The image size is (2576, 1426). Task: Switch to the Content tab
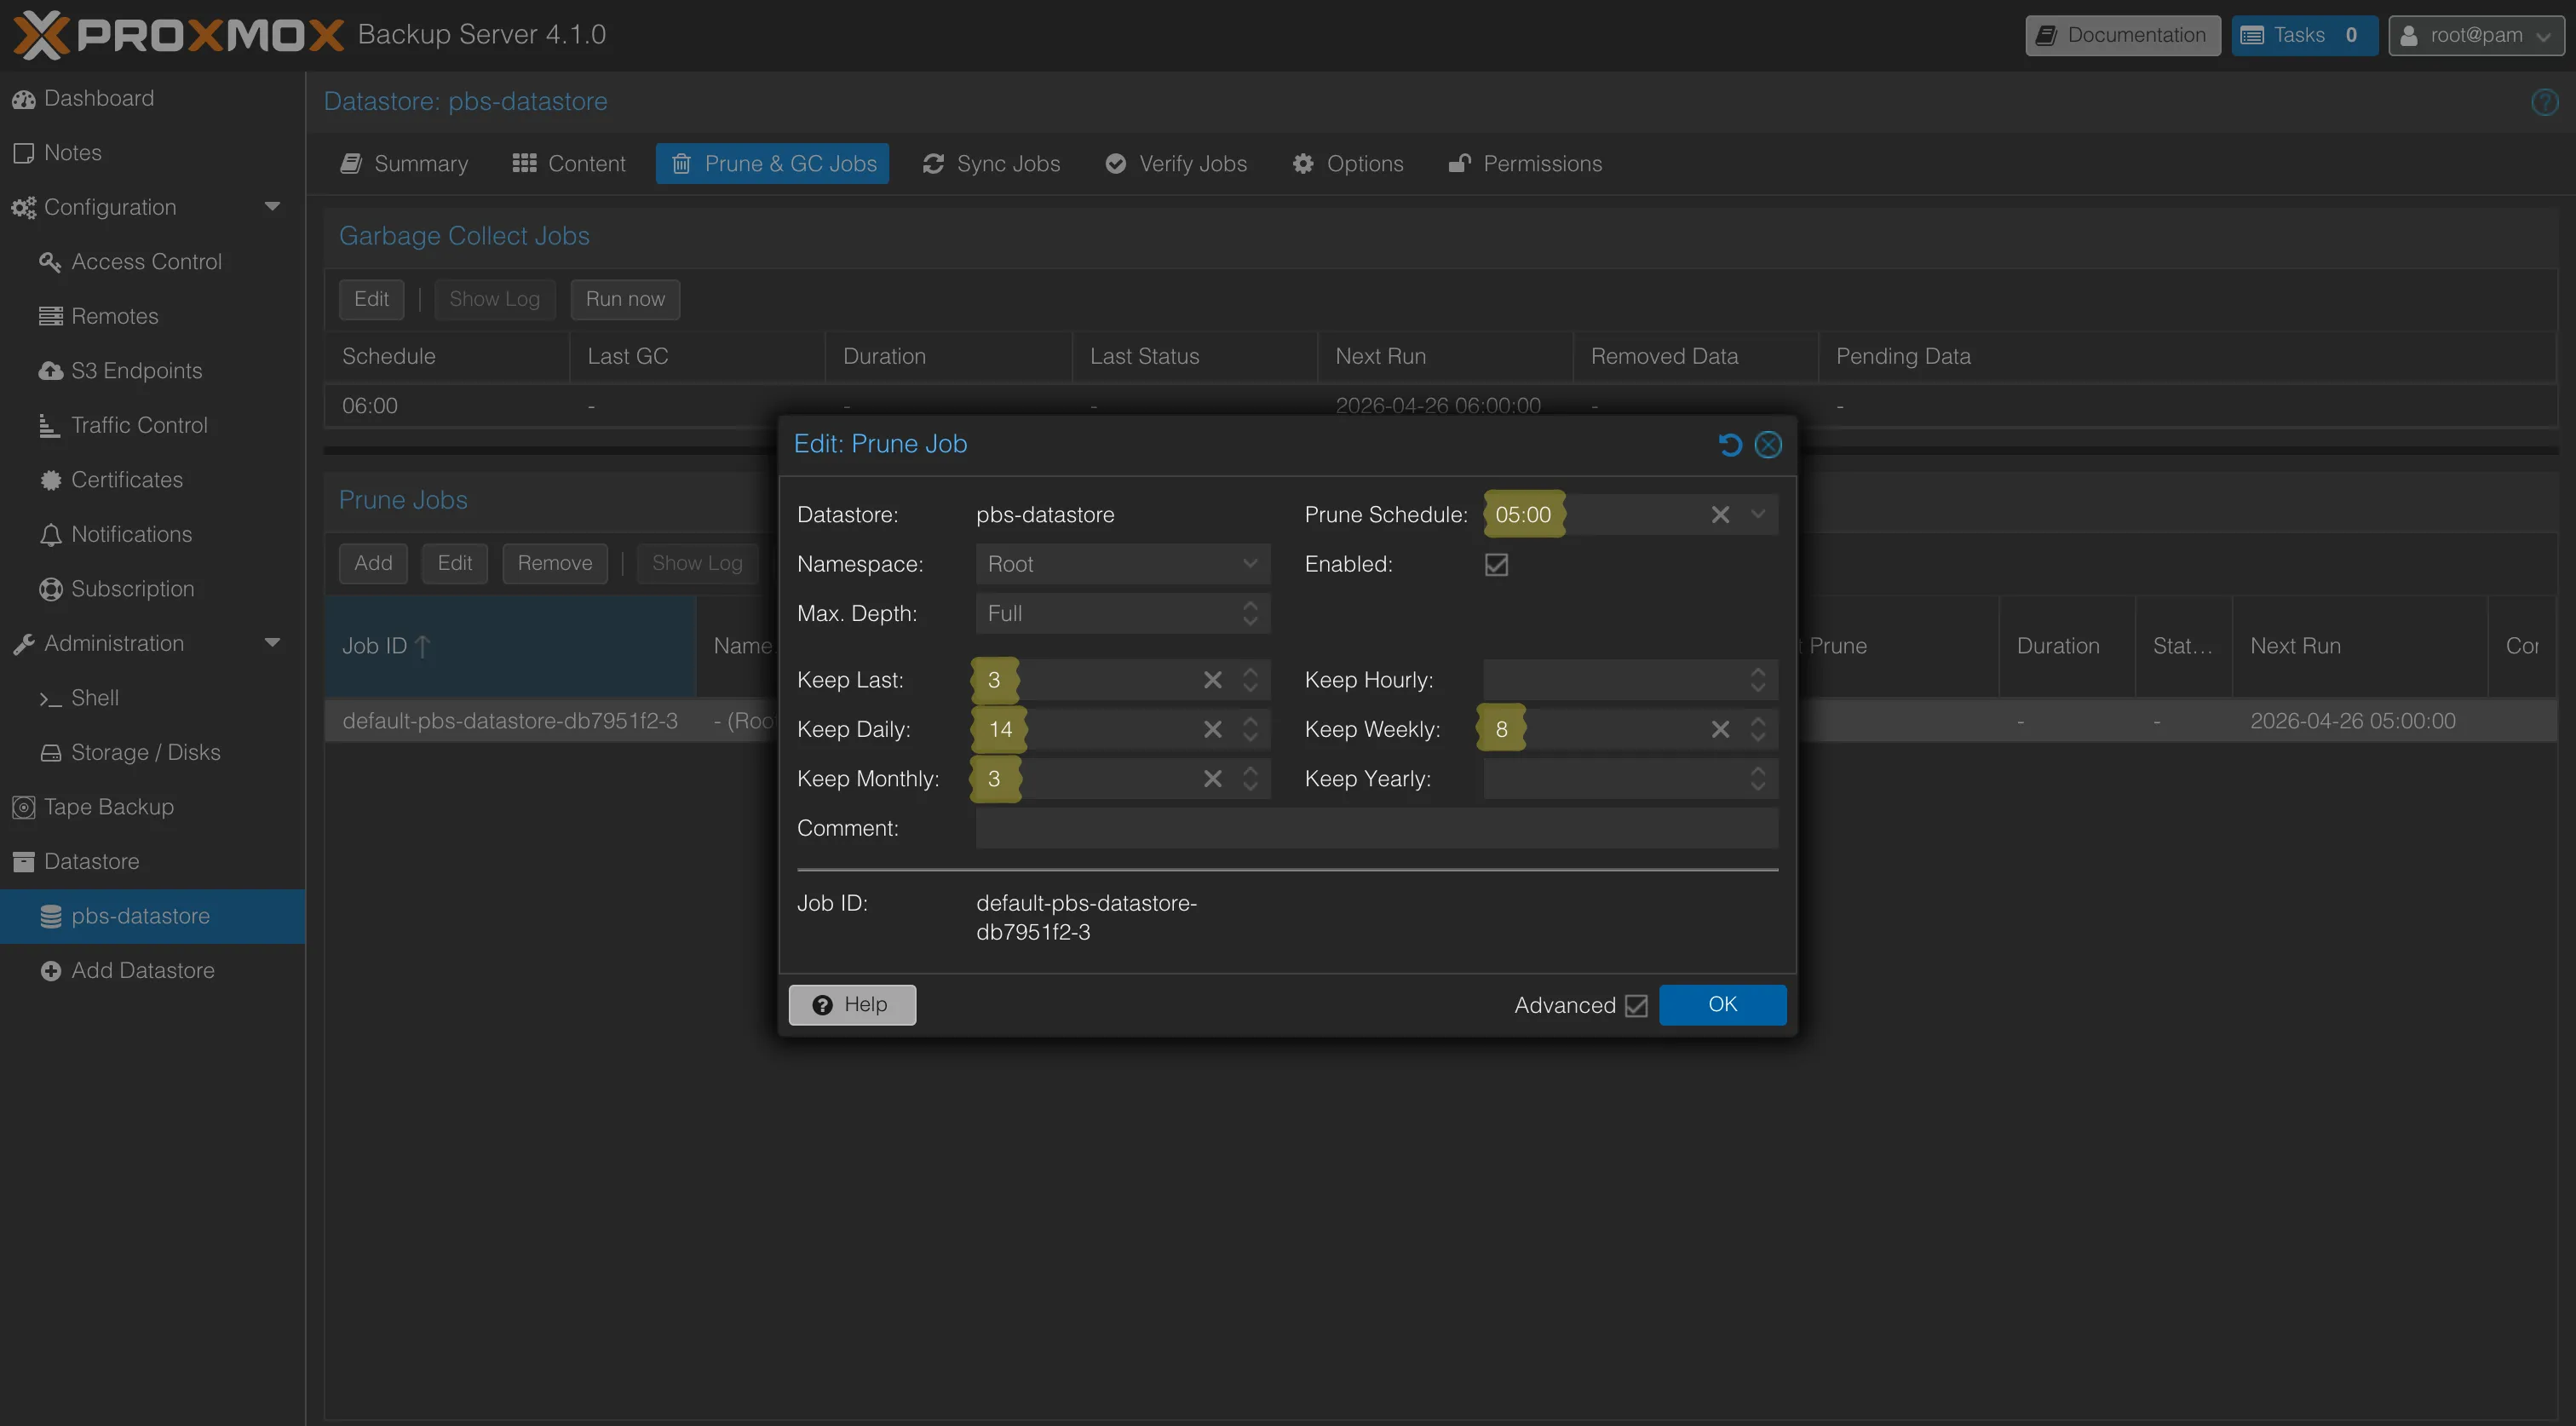[569, 164]
